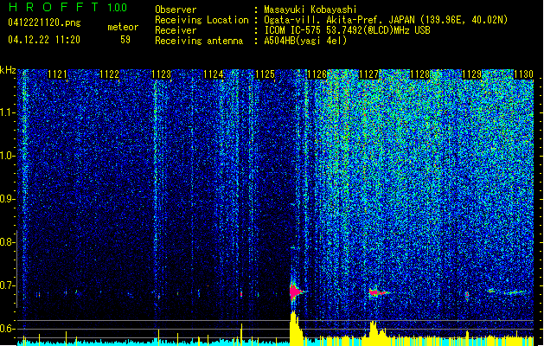The image size is (544, 346).
Task: Click the Receiving Location value text
Action: (386, 20)
